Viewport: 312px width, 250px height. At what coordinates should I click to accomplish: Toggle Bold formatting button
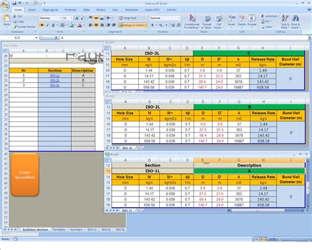[42, 25]
